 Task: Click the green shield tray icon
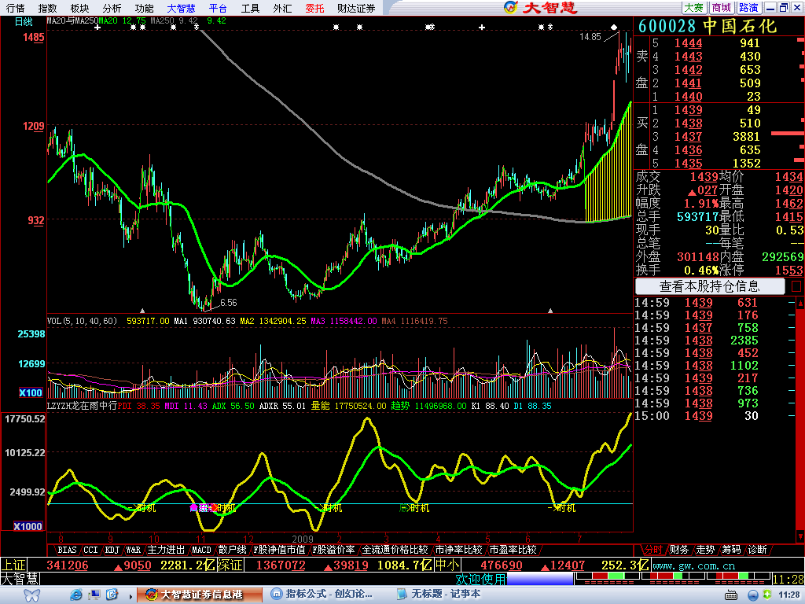pos(767,595)
